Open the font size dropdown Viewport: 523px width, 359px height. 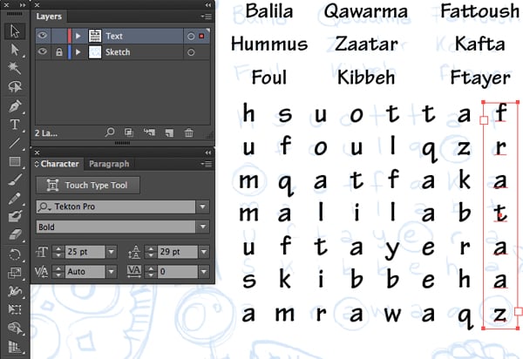(x=112, y=252)
